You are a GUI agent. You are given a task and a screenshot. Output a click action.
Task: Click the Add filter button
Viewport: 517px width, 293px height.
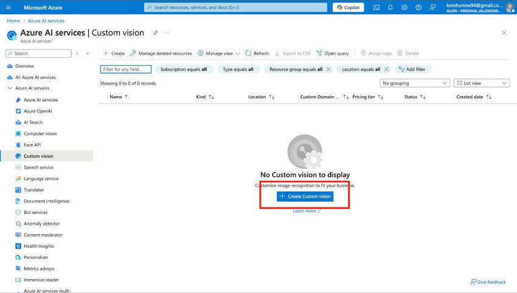click(412, 69)
